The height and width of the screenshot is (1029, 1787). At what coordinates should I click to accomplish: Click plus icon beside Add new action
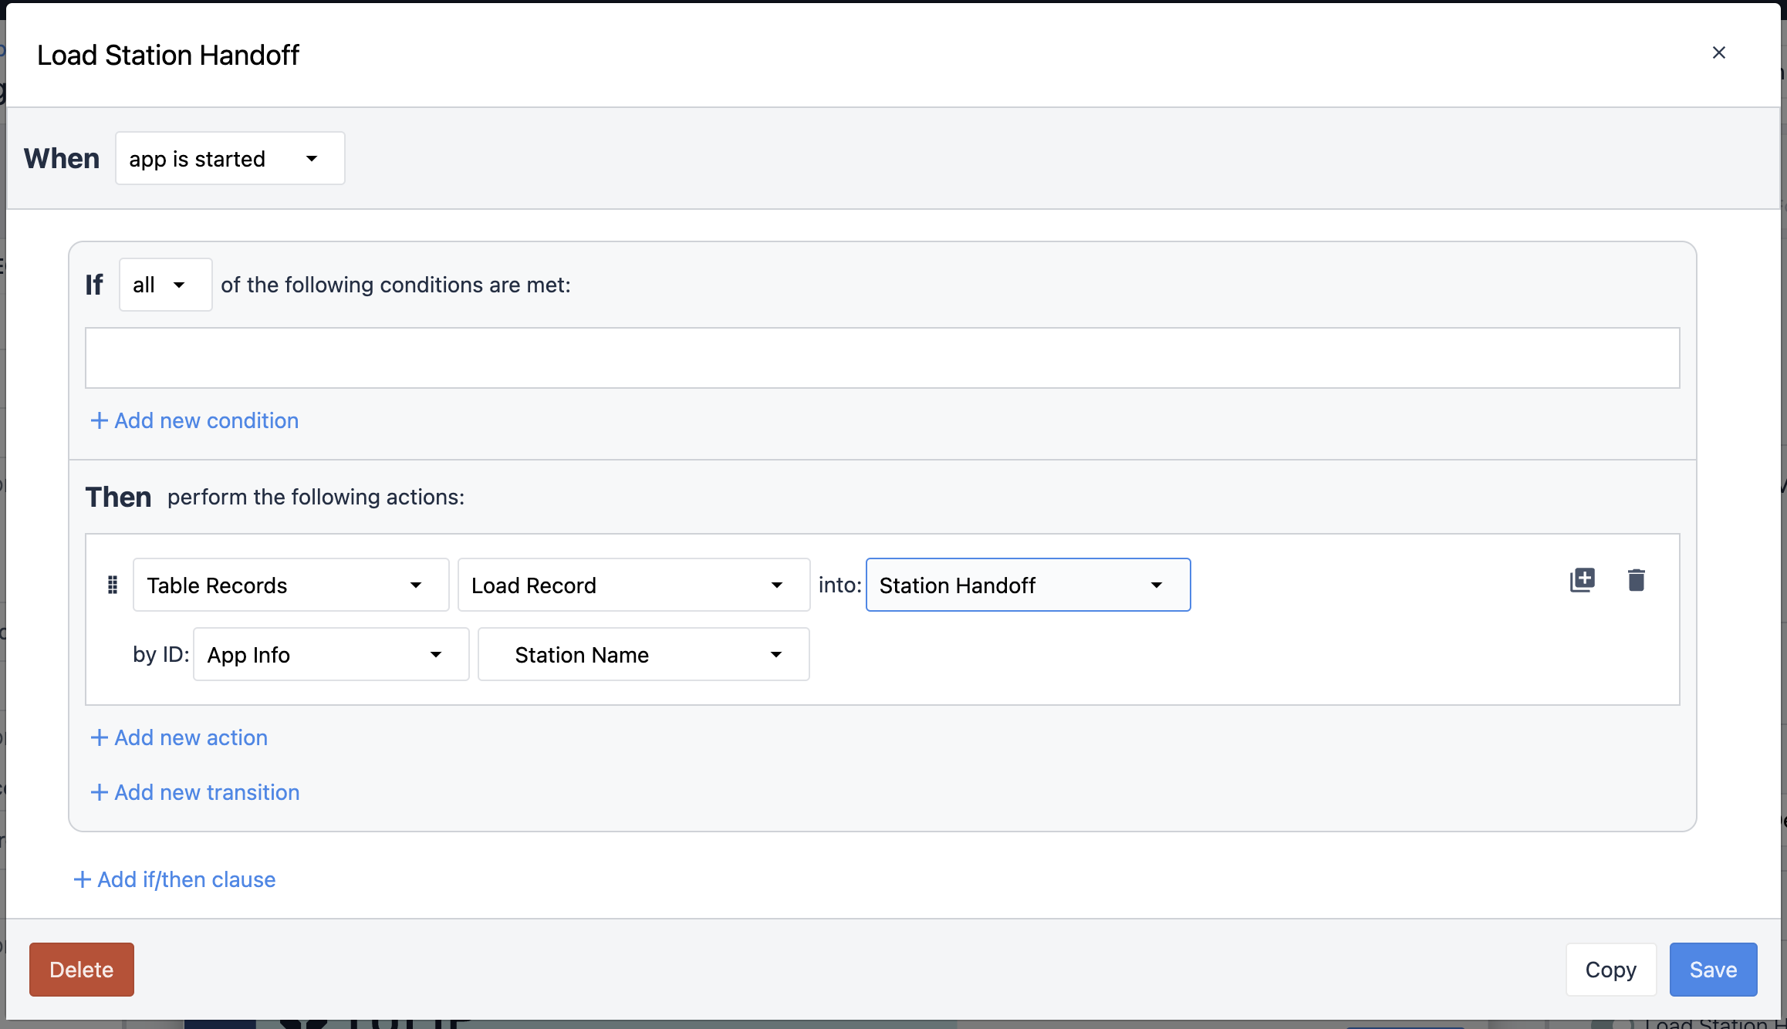click(99, 737)
